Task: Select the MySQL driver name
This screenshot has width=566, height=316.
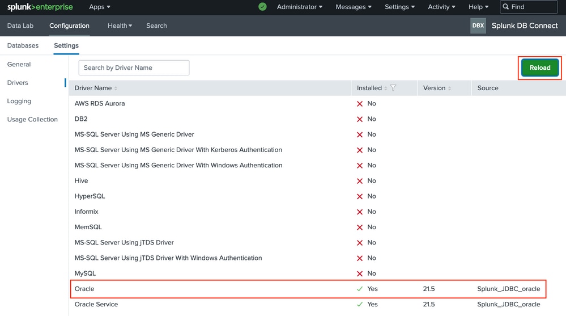Action: (85, 273)
